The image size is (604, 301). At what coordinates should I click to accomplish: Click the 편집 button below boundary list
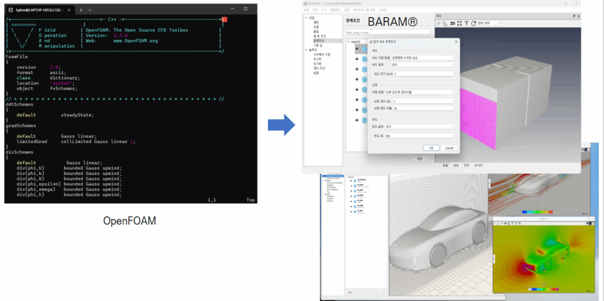419,158
